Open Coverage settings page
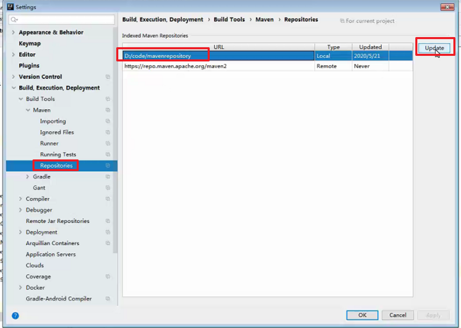 [x=38, y=277]
